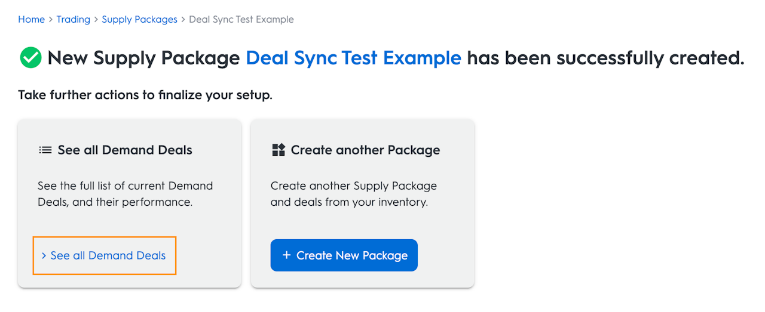Viewport: 765px width, 312px height.
Task: Go to Home in the breadcrumb
Action: (x=31, y=20)
